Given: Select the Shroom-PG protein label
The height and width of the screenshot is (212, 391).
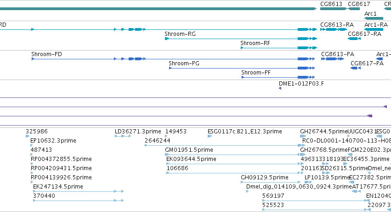Looking at the screenshot, I should tap(184, 63).
